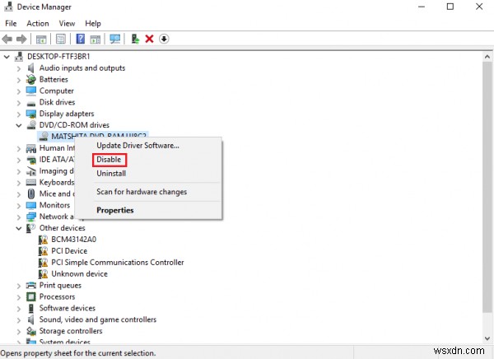Image resolution: width=494 pixels, height=359 pixels.
Task: Click the Display adapters category icon
Action: (31, 114)
